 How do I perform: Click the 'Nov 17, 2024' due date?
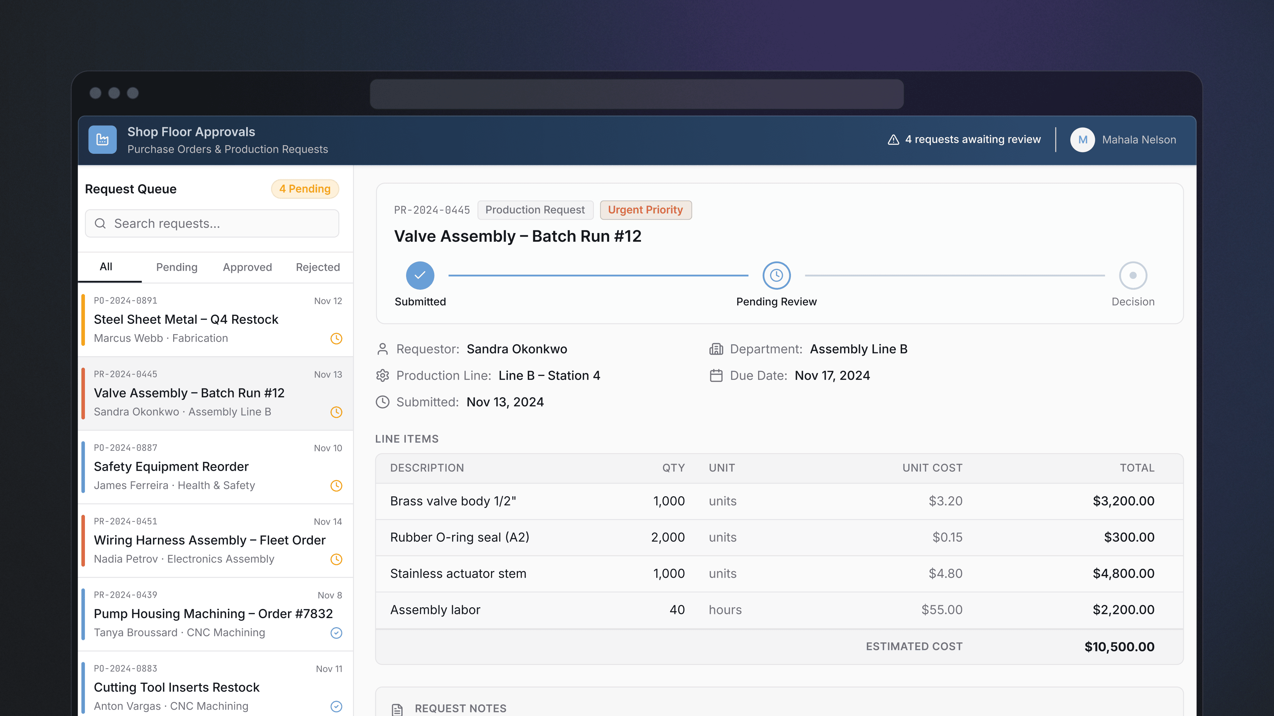pos(832,376)
